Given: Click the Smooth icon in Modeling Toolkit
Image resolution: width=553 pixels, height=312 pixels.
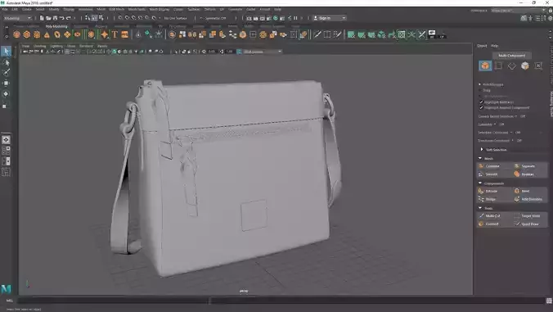Looking at the screenshot, I should [481, 174].
